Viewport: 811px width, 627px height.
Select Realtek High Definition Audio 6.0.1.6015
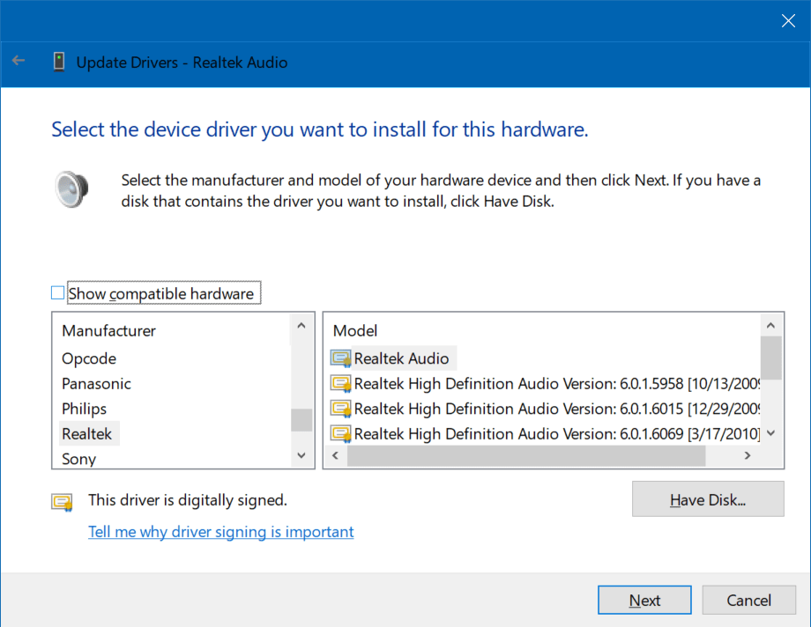tap(556, 409)
